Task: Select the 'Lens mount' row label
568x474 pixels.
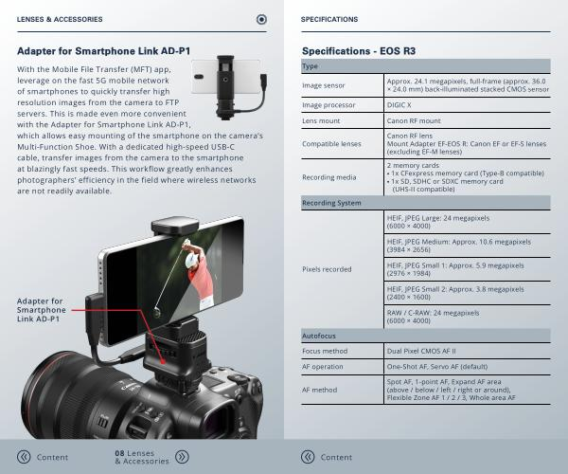Action: (x=321, y=120)
